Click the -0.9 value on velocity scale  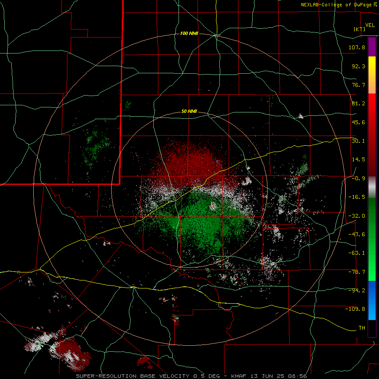[358, 179]
